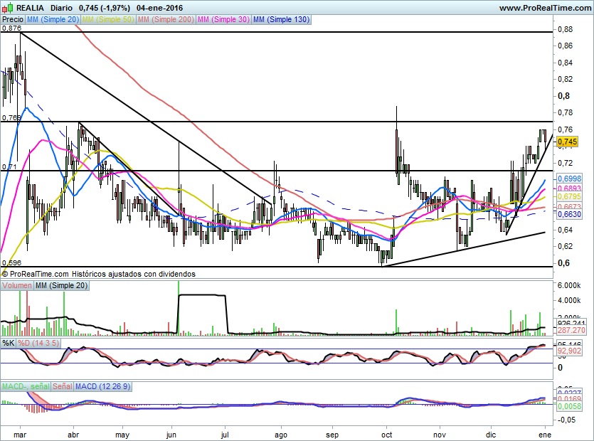Open the MM (Simple 130) indicator label

282,20
